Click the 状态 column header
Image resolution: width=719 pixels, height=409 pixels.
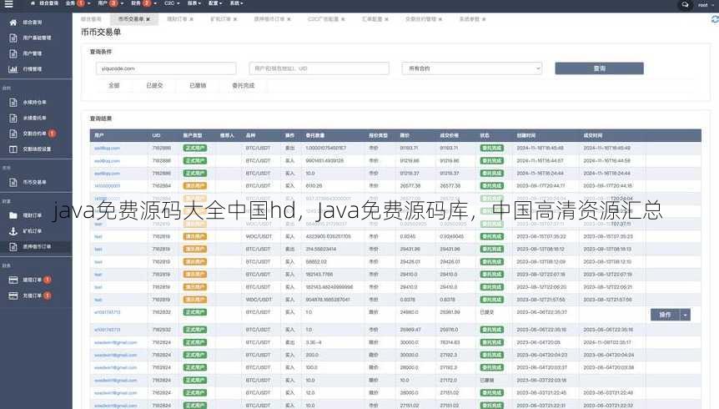point(485,135)
